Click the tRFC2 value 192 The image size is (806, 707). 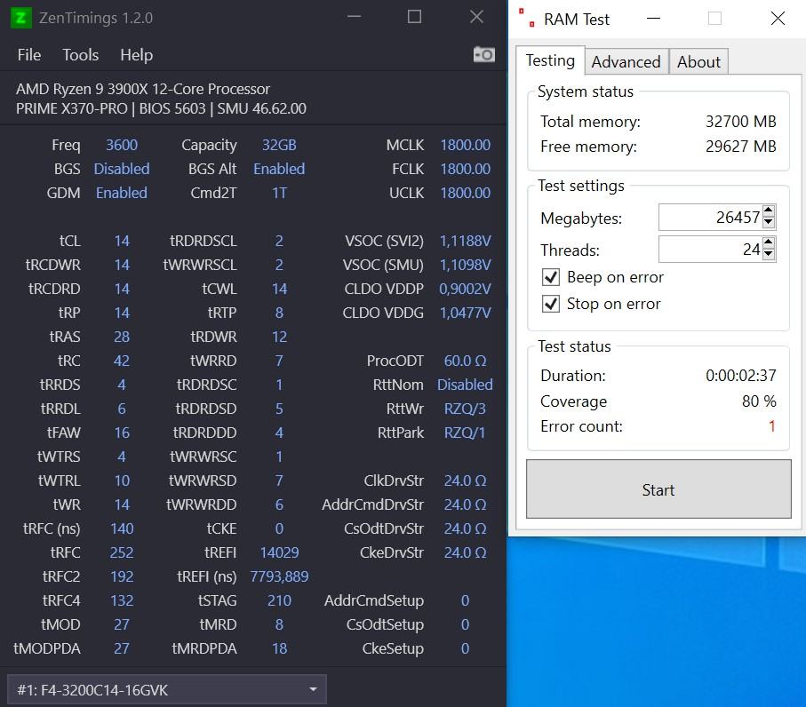(x=122, y=576)
